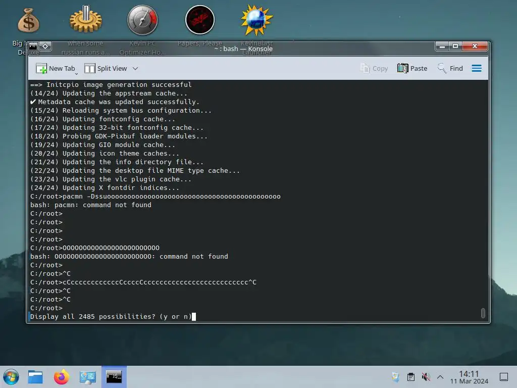
Task: Click '(17/24) Updating 32-bit fontconfig cache' line
Action: coord(117,128)
